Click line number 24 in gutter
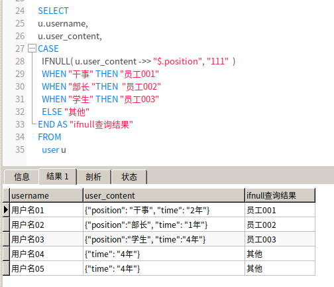Image resolution: width=334 pixels, height=287 pixels. pos(20,11)
